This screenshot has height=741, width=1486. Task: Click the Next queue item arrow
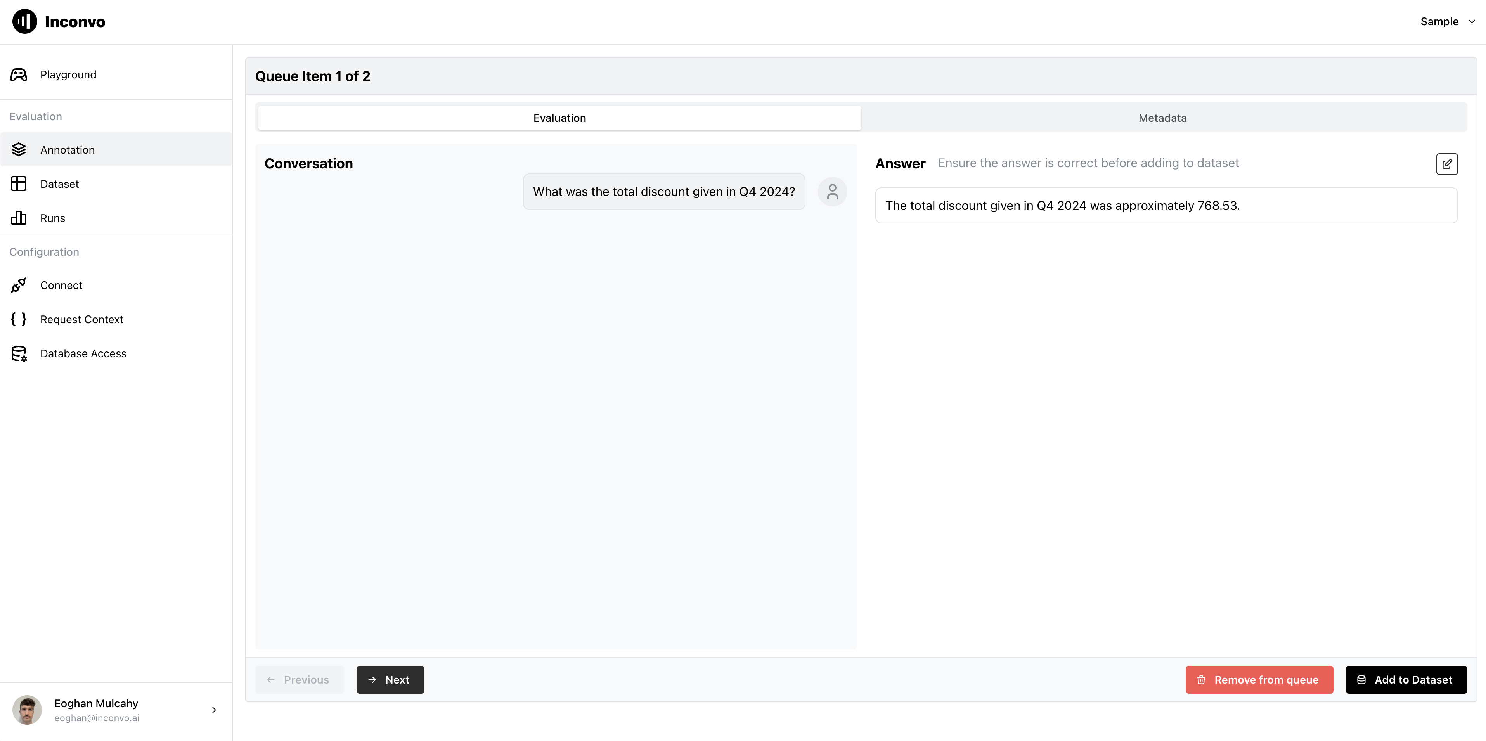(373, 679)
